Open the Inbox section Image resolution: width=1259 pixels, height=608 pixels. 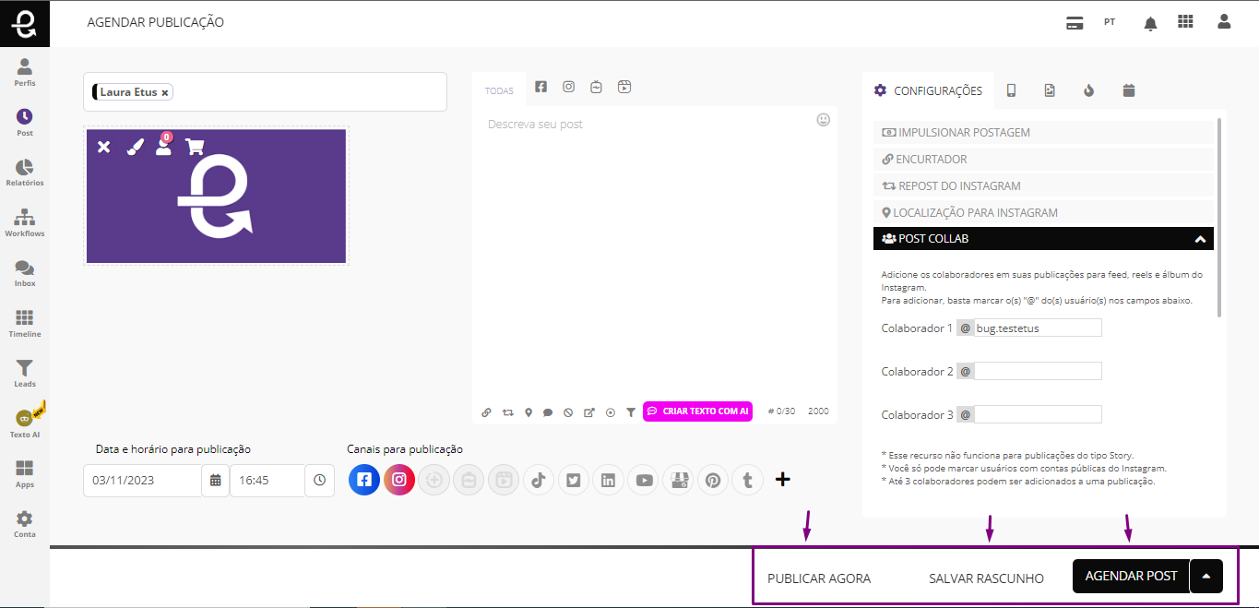click(x=25, y=273)
